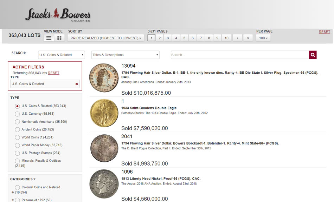Click RESET link in Active Filters

[x=53, y=73]
